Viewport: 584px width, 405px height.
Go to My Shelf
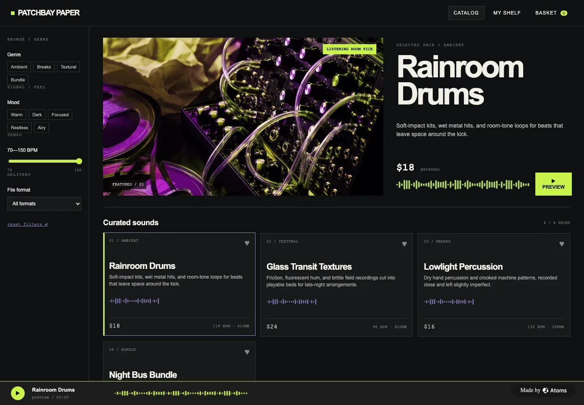507,13
